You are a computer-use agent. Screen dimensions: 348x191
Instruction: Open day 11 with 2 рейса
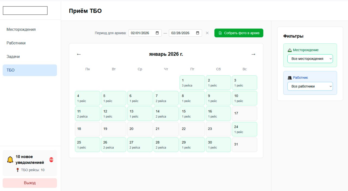(88, 114)
